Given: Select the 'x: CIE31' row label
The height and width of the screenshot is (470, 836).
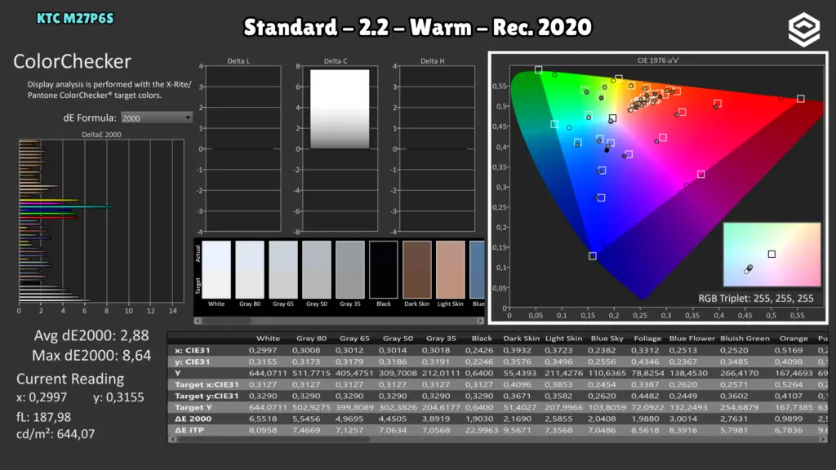Looking at the screenshot, I should [192, 351].
